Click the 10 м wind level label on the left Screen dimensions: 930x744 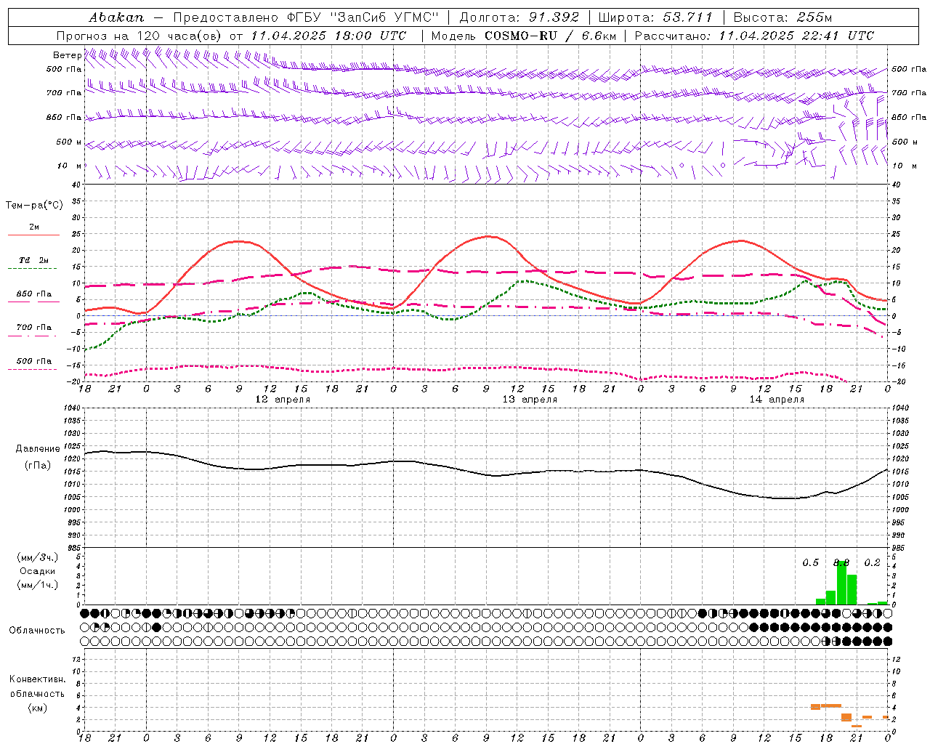click(70, 166)
